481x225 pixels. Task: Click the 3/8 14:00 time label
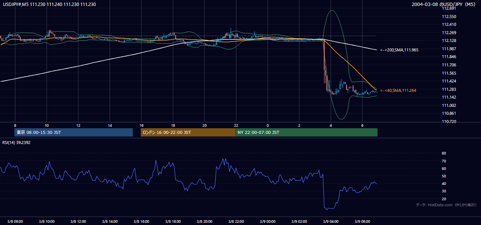click(x=110, y=222)
